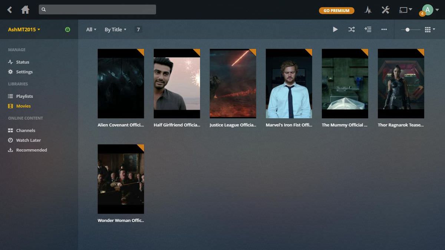Open the Justice League poster
This screenshot has width=445, height=250.
pyautogui.click(x=233, y=83)
